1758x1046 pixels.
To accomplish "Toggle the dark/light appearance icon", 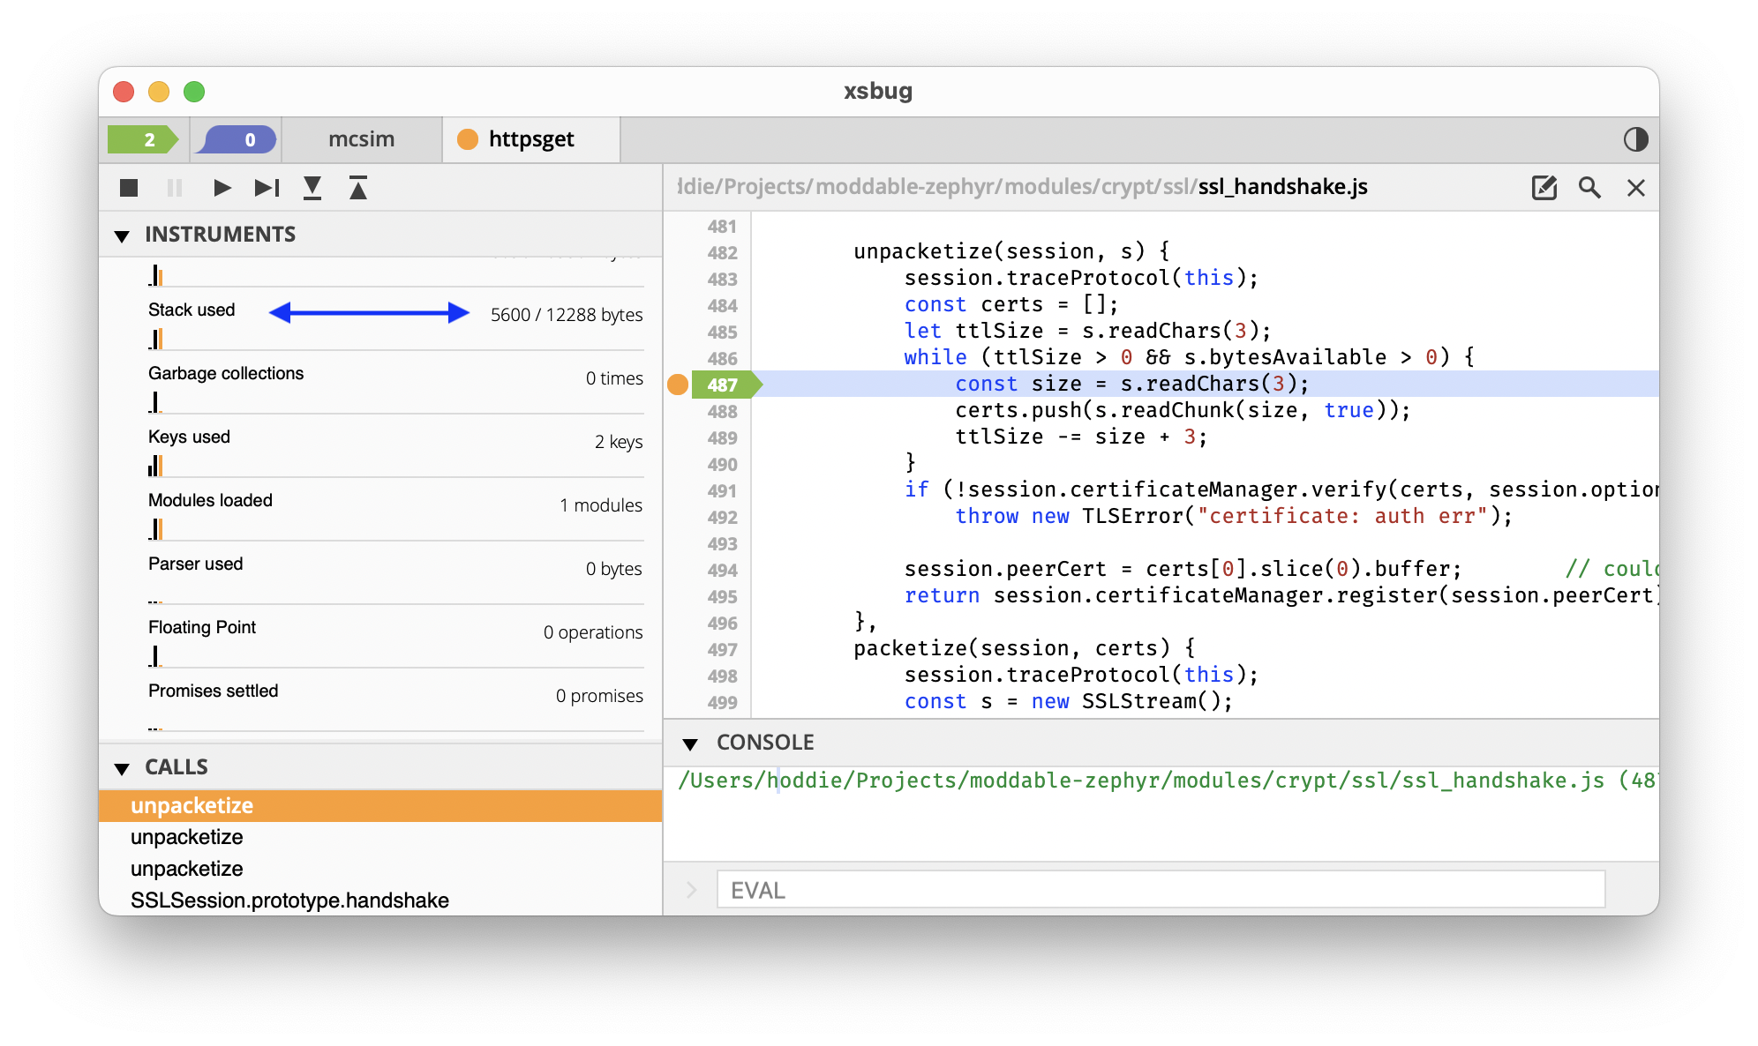I will [1635, 139].
